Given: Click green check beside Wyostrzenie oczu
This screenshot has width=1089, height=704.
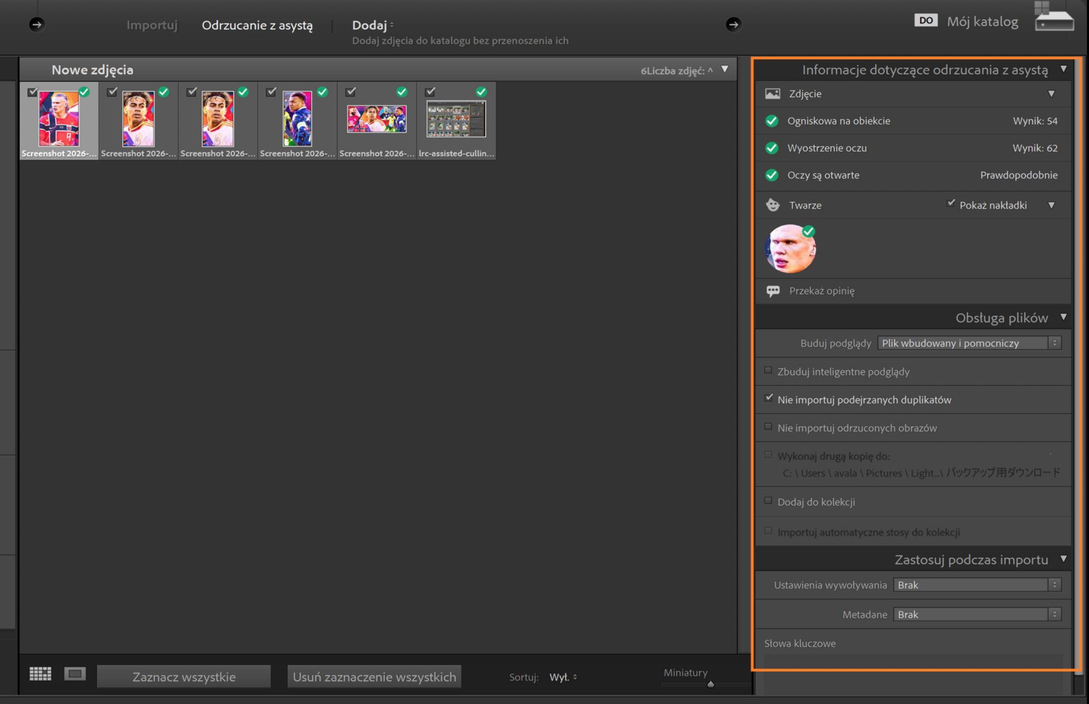Looking at the screenshot, I should click(772, 148).
